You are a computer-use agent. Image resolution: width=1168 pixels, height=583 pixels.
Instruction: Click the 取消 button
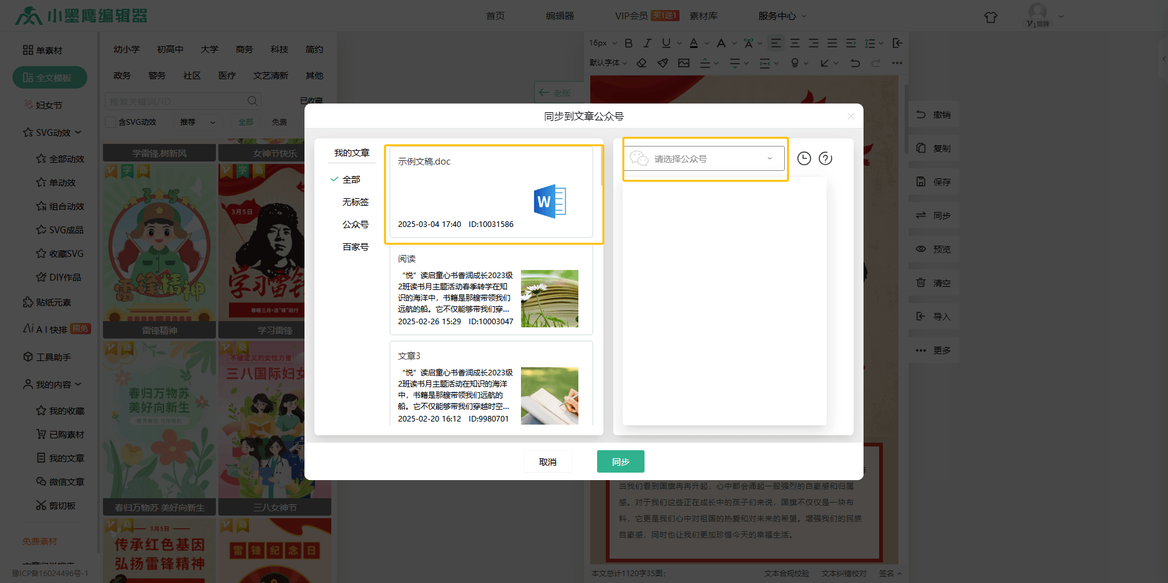coord(547,461)
